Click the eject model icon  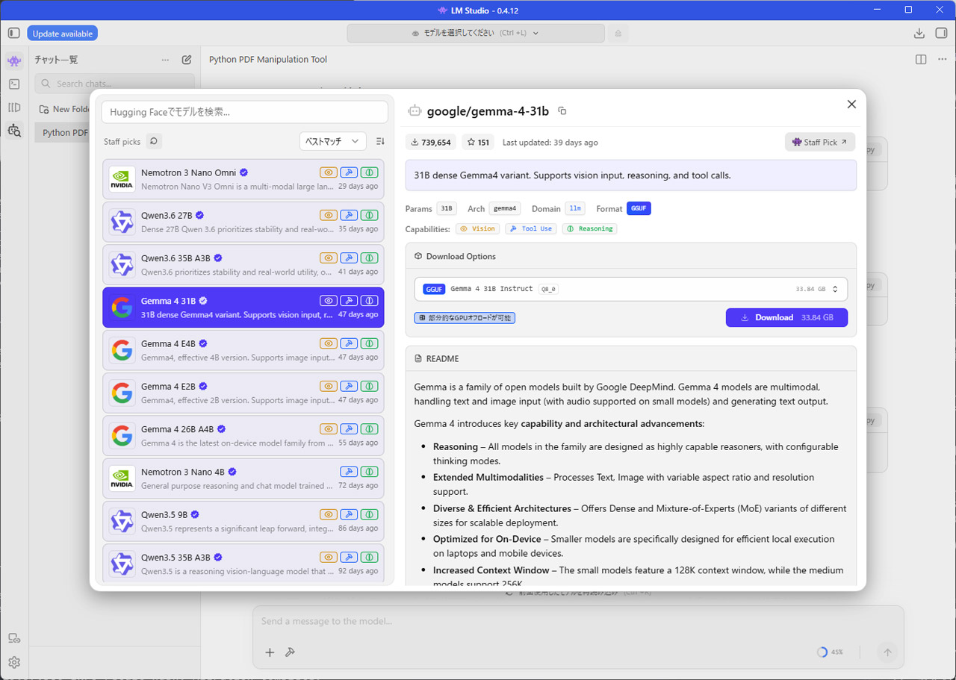pos(618,33)
